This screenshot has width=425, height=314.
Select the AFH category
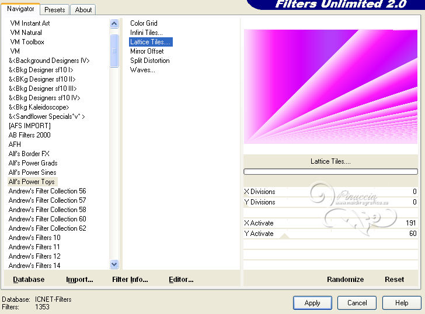pos(15,144)
